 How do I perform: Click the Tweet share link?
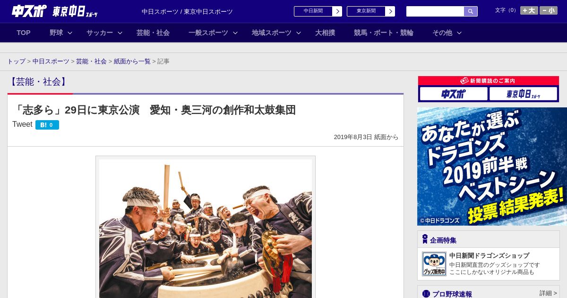coord(22,124)
